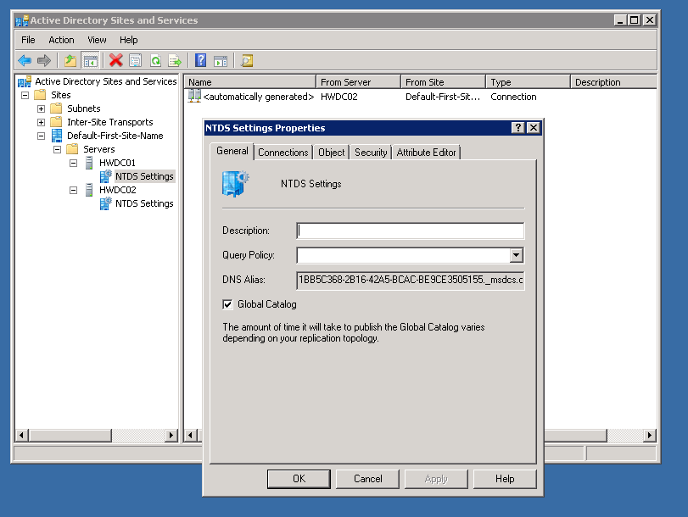Click the context help question button in dialog title
The image size is (688, 517).
pyautogui.click(x=518, y=128)
